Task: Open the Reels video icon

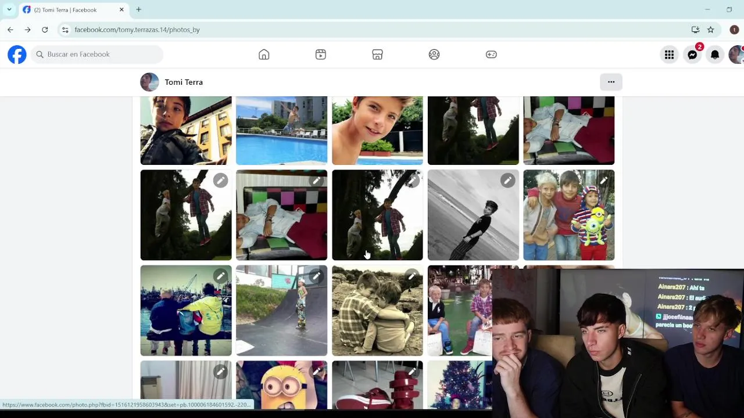Action: point(321,55)
